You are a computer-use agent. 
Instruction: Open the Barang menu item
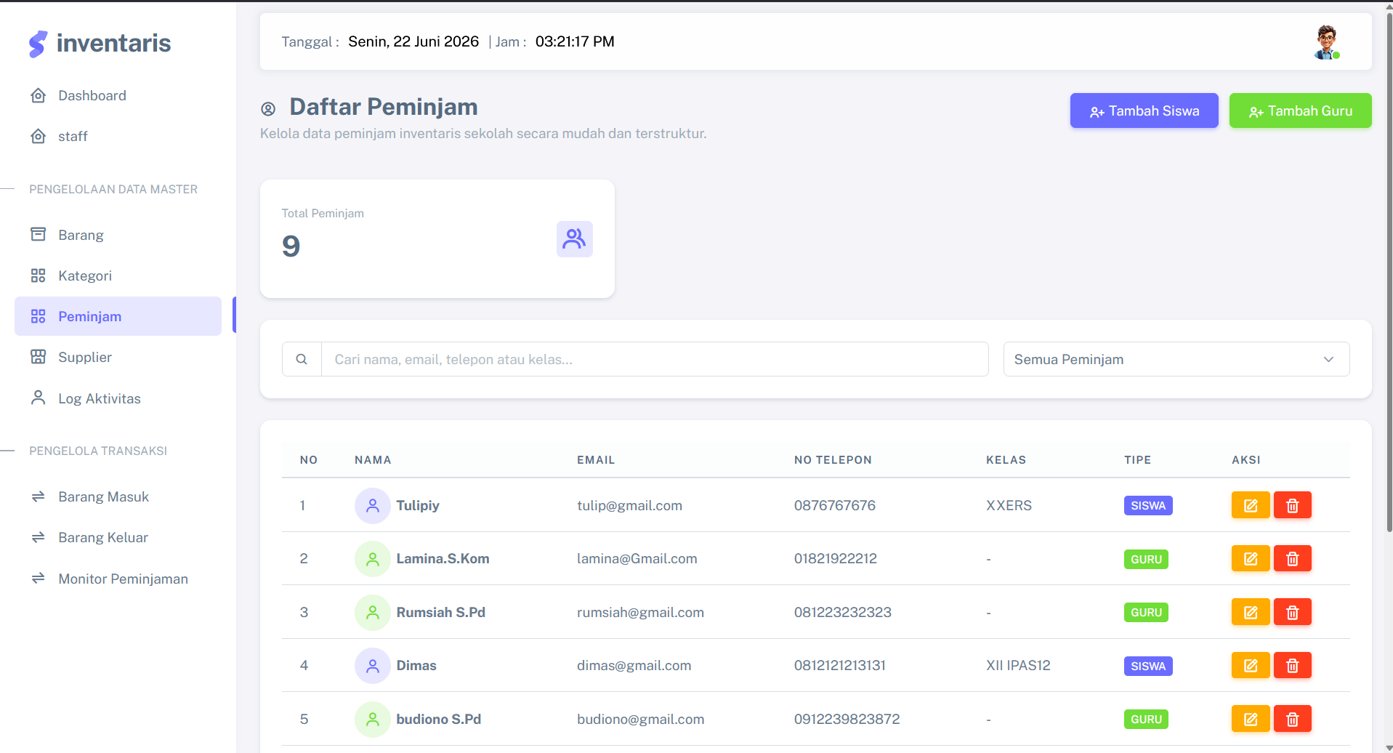tap(118, 235)
